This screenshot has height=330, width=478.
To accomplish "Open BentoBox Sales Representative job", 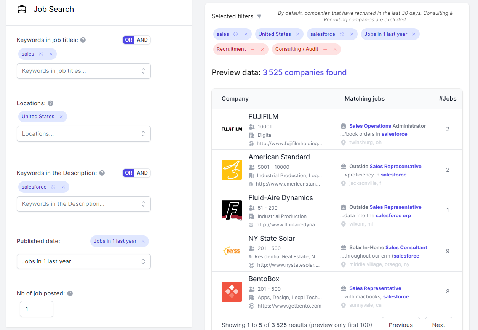I will (x=375, y=288).
